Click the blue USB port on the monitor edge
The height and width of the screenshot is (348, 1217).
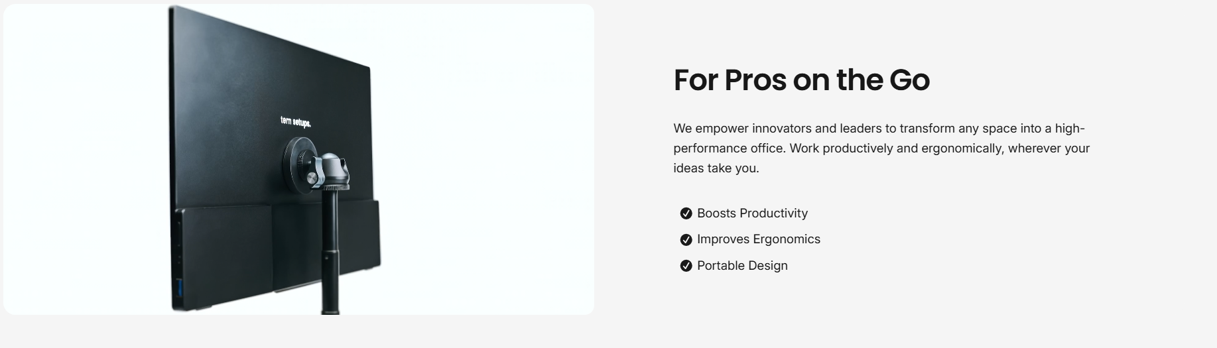click(x=178, y=288)
